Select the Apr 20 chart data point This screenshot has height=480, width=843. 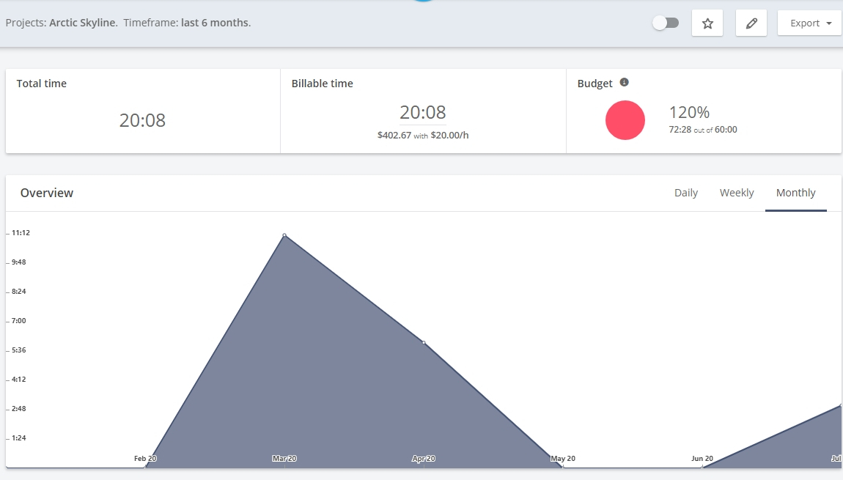tap(424, 341)
